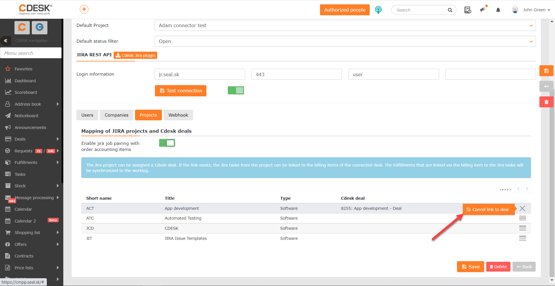Open the notifications bell
The height and width of the screenshot is (286, 555).
pyautogui.click(x=498, y=10)
